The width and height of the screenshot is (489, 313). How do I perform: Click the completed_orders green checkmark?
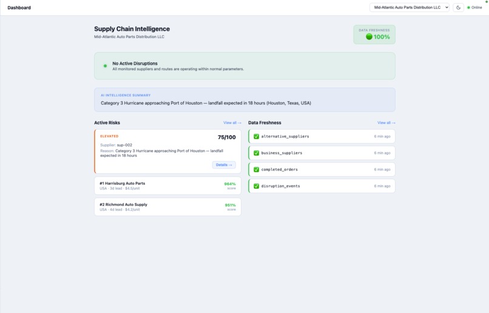[x=257, y=170]
